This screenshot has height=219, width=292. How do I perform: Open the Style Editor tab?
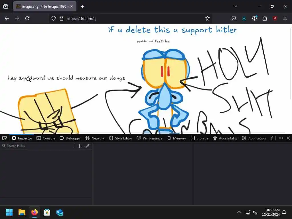pyautogui.click(x=121, y=138)
